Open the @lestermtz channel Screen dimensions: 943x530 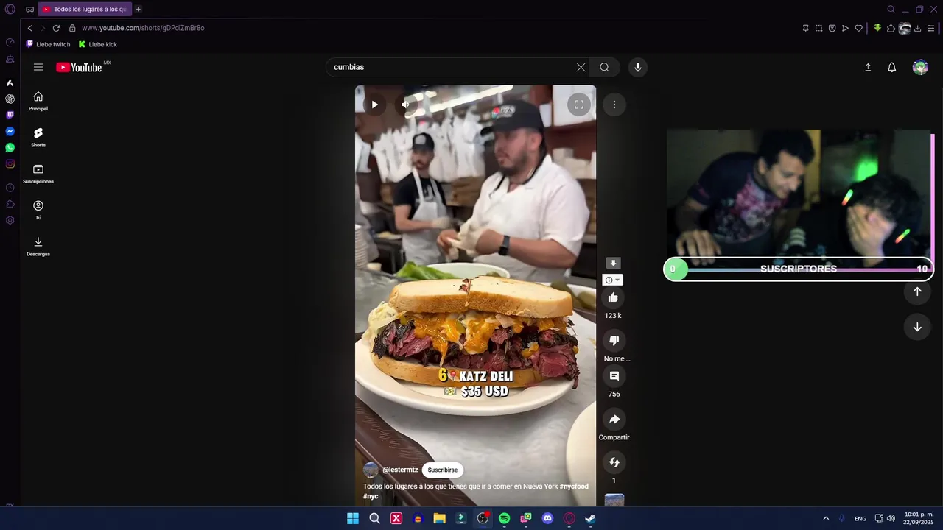[x=400, y=470]
